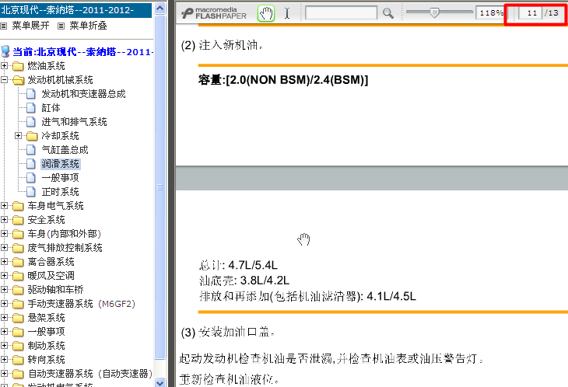Click the 菜单展开 list icon
This screenshot has height=387, width=568.
(x=4, y=26)
